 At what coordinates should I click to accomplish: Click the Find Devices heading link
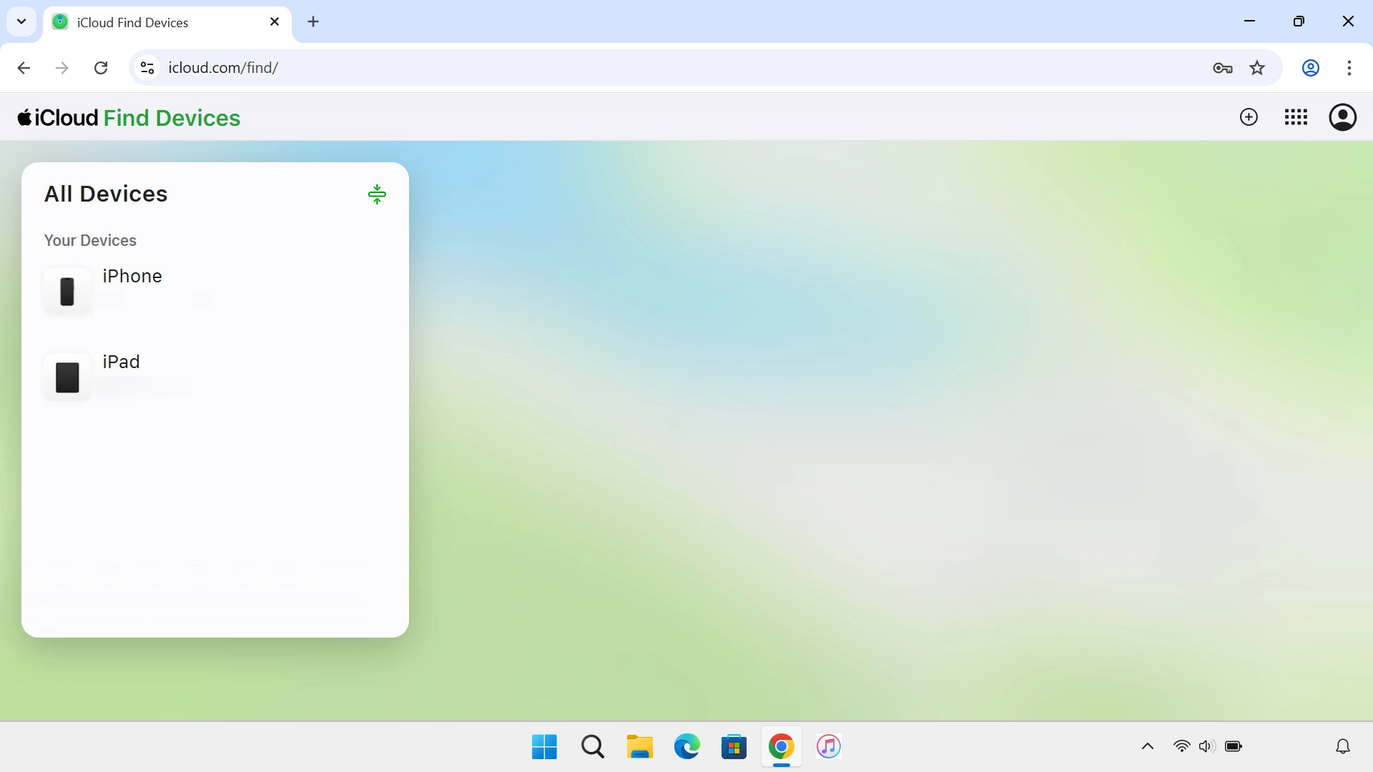tap(172, 117)
